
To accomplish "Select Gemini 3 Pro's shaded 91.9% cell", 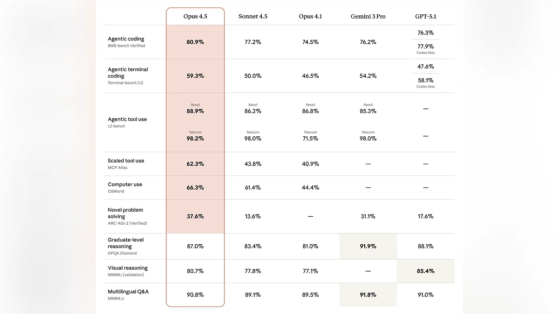I will tap(368, 246).
